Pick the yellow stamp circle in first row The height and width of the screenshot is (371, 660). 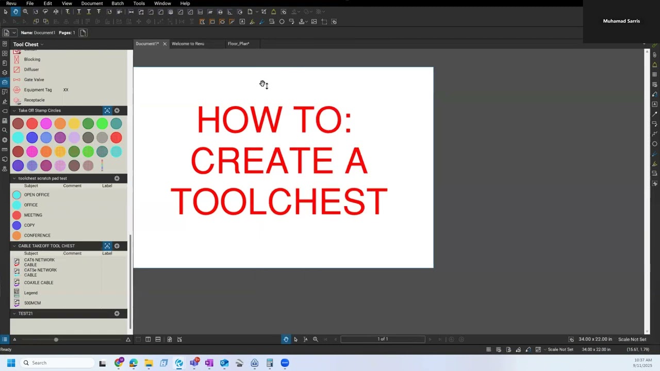74,124
